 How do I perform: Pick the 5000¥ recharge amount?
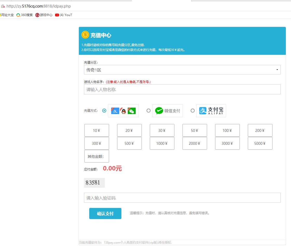tap(260, 143)
